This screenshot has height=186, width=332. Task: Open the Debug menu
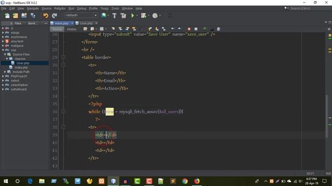pyautogui.click(x=81, y=8)
